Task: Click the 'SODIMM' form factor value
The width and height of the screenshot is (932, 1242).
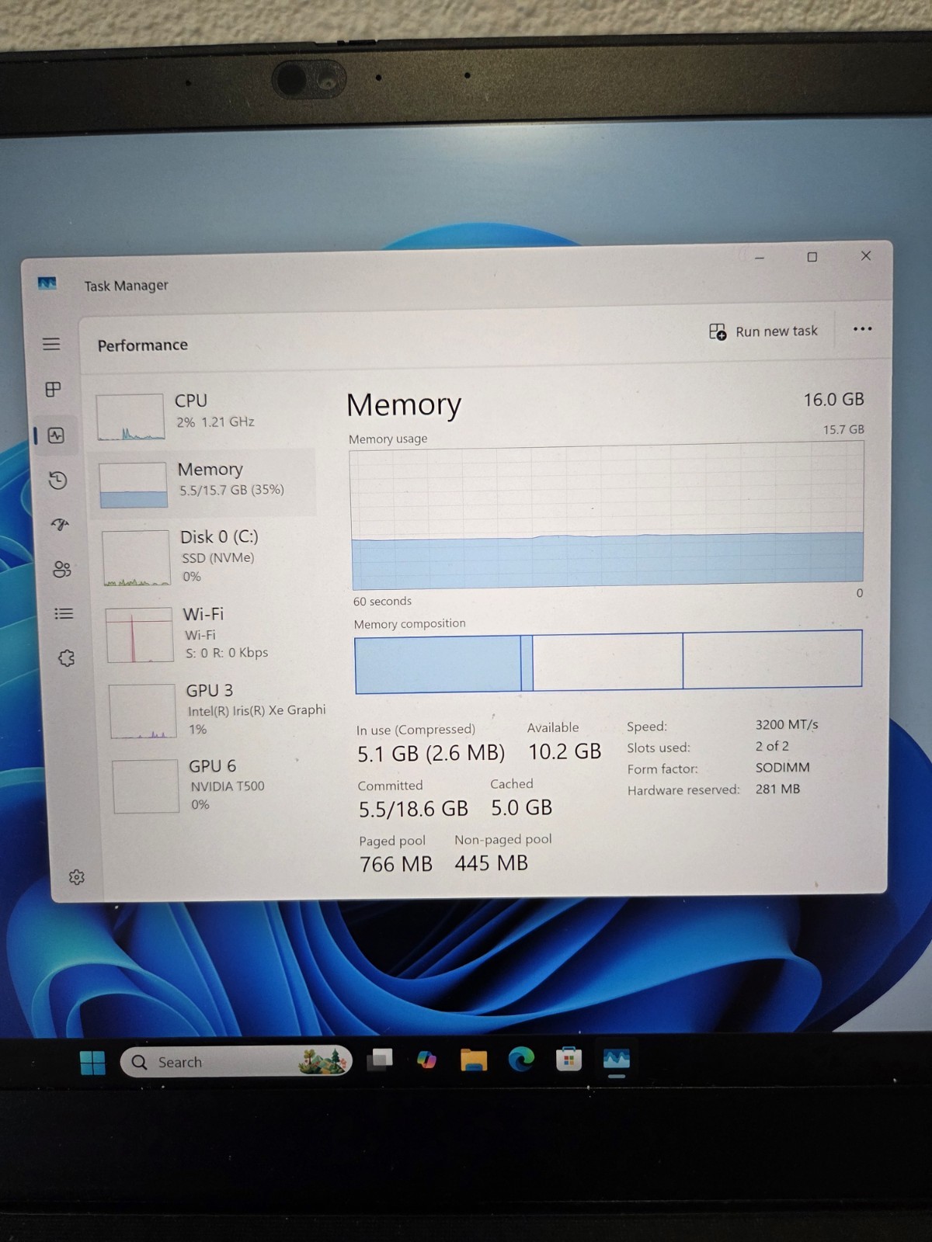Action: (x=782, y=767)
